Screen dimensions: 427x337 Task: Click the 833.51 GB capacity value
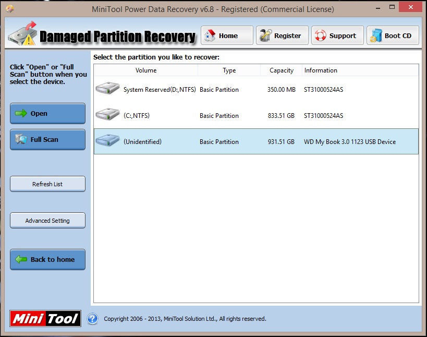point(282,116)
